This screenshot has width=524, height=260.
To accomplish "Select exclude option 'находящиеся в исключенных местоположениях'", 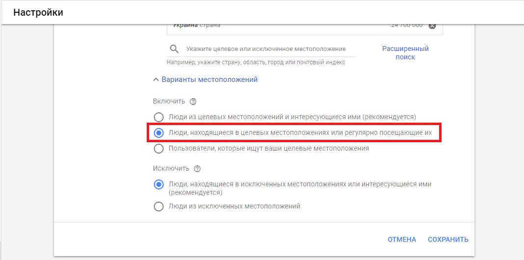I will pyautogui.click(x=158, y=184).
